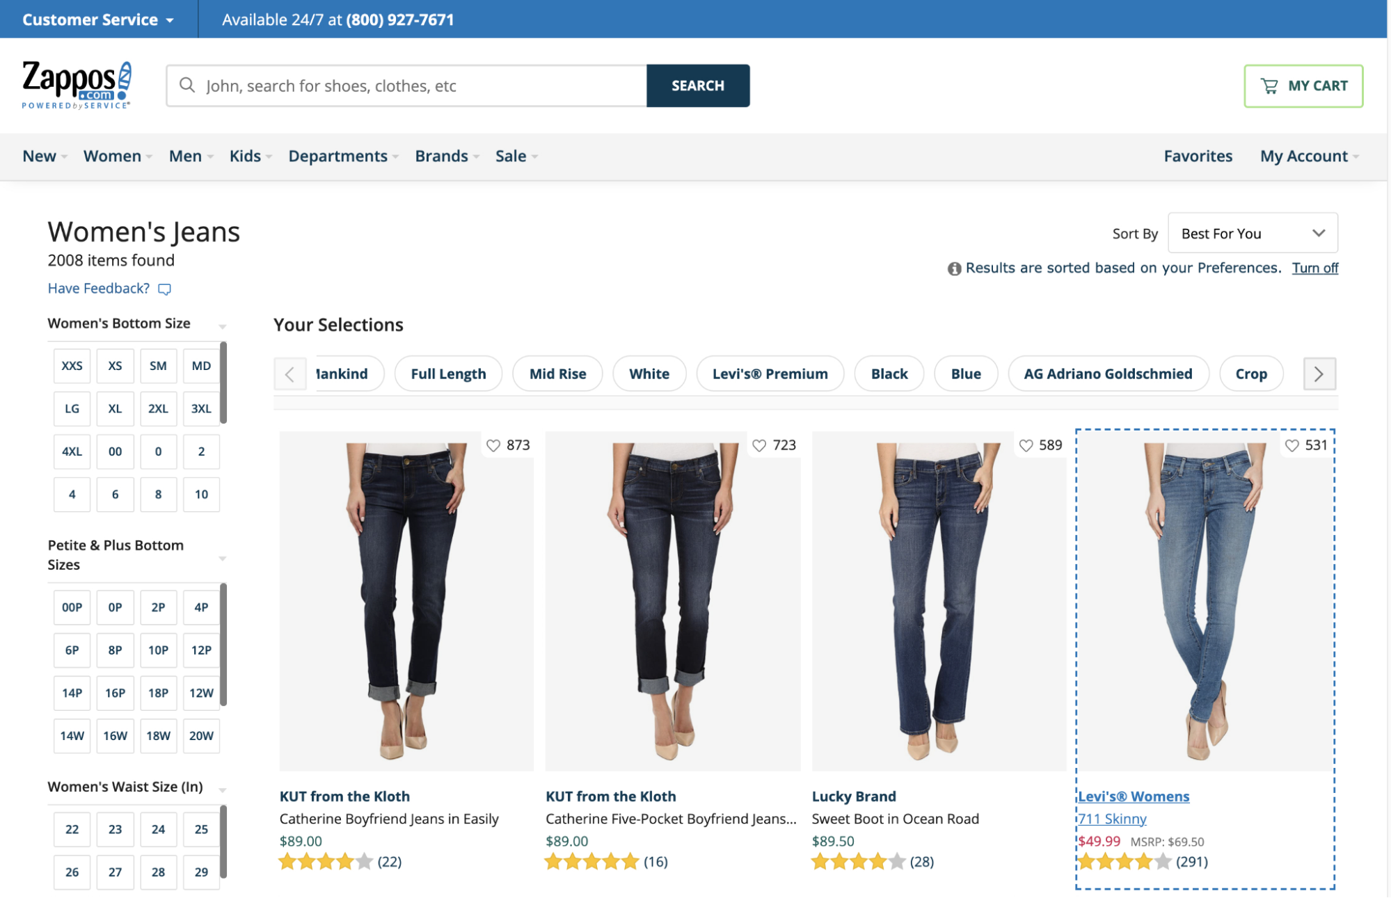
Task: Click the Zappos logo
Action: [77, 85]
